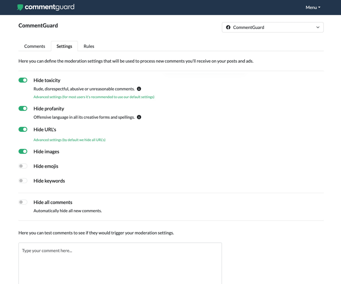Open advanced settings for URL hiding
This screenshot has width=341, height=284.
point(69,140)
